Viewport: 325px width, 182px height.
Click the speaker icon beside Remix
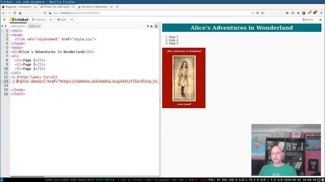[320, 20]
